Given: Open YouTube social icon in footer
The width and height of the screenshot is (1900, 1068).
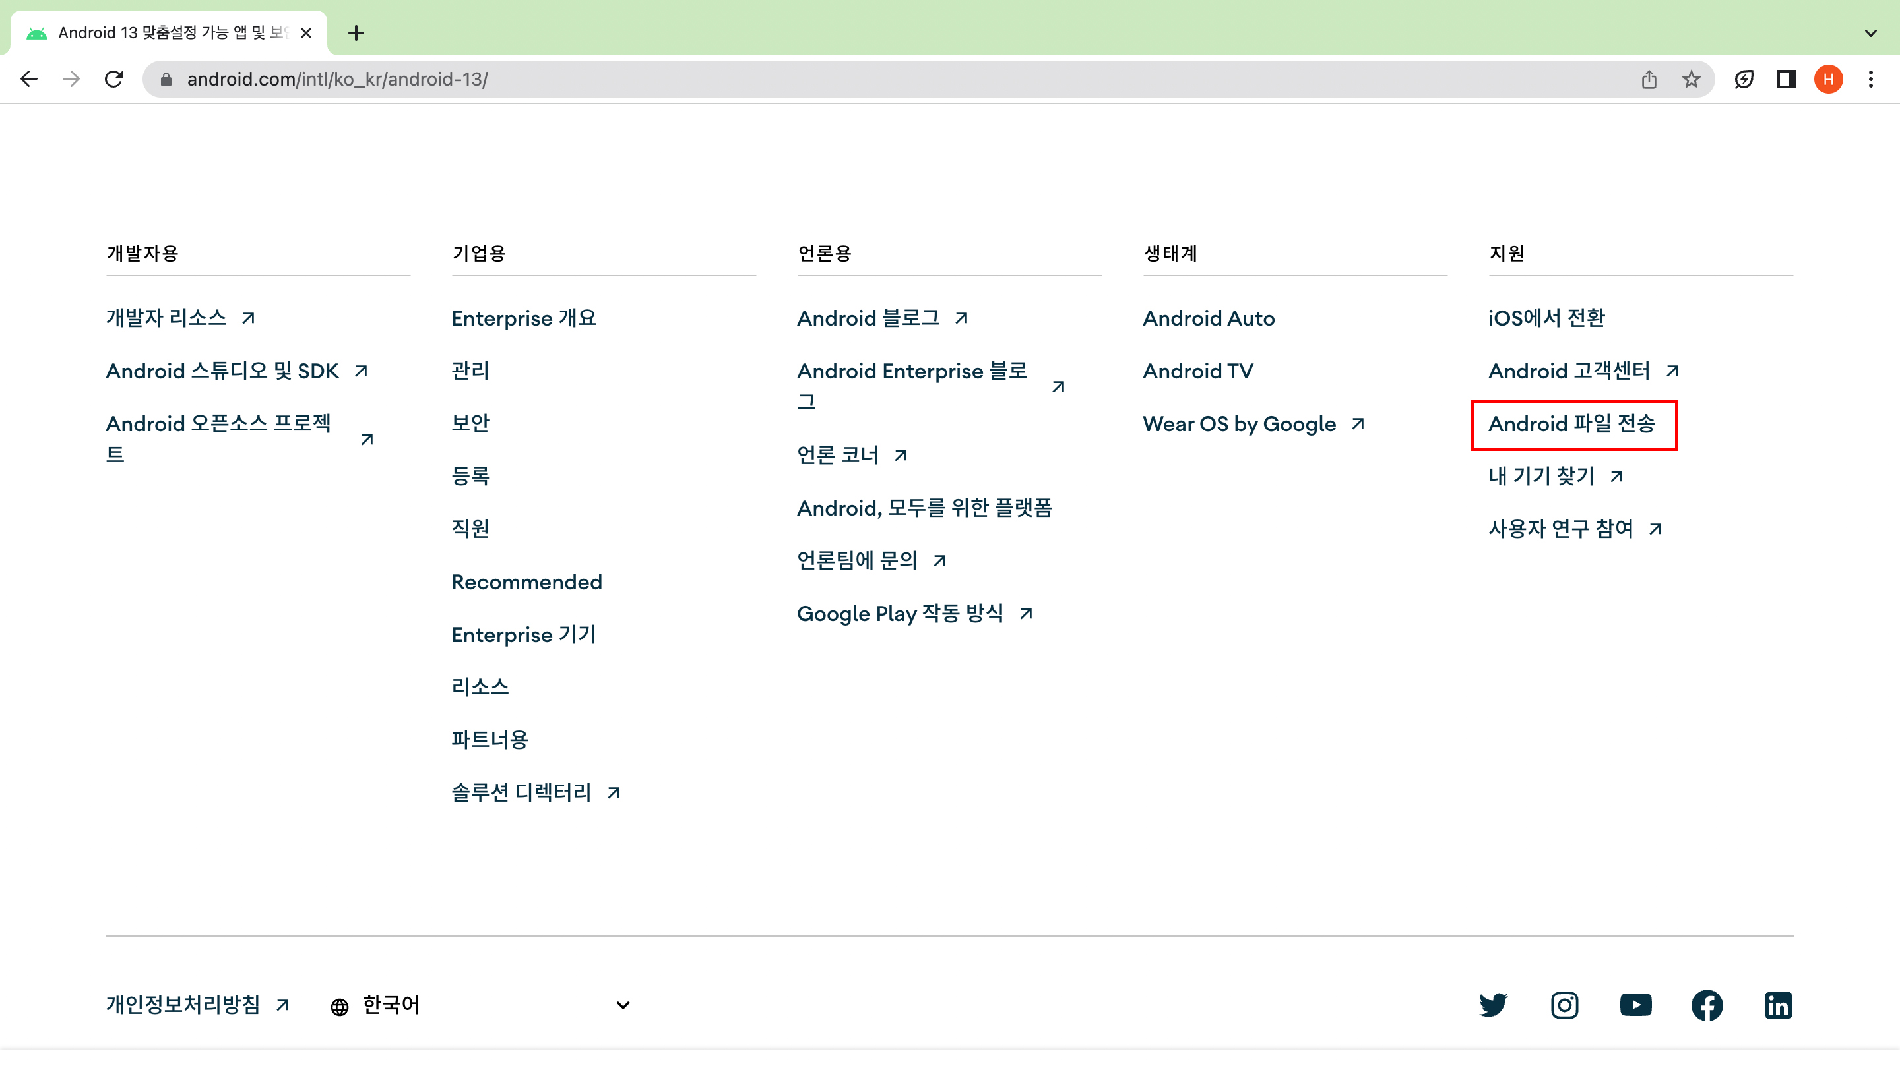Looking at the screenshot, I should point(1635,1005).
